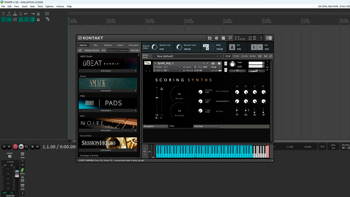Click the snapshot camera icon on Synth_Arp_1
Viewport: 350px width, 197px height.
[x=213, y=63]
